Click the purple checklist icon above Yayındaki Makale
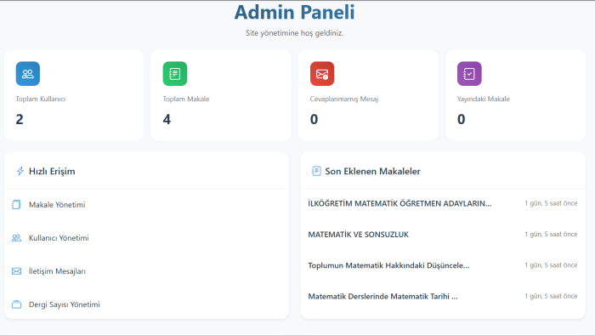This screenshot has height=335, width=595. click(x=469, y=74)
